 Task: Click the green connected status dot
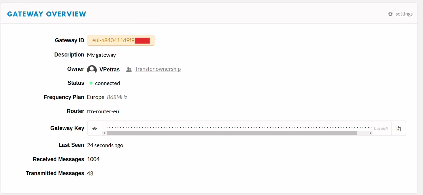pos(91,83)
